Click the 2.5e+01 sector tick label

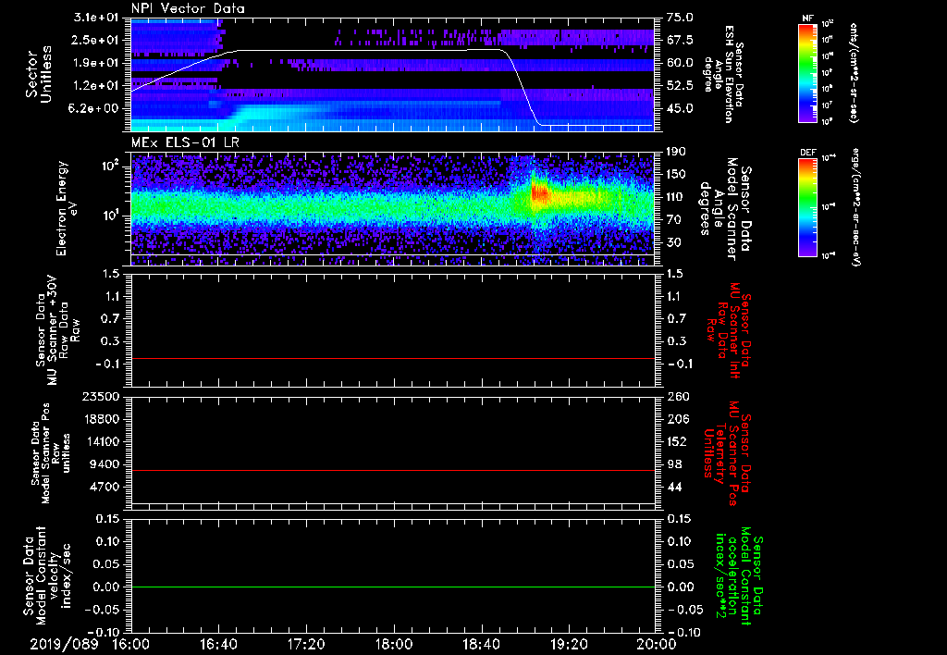click(x=93, y=40)
